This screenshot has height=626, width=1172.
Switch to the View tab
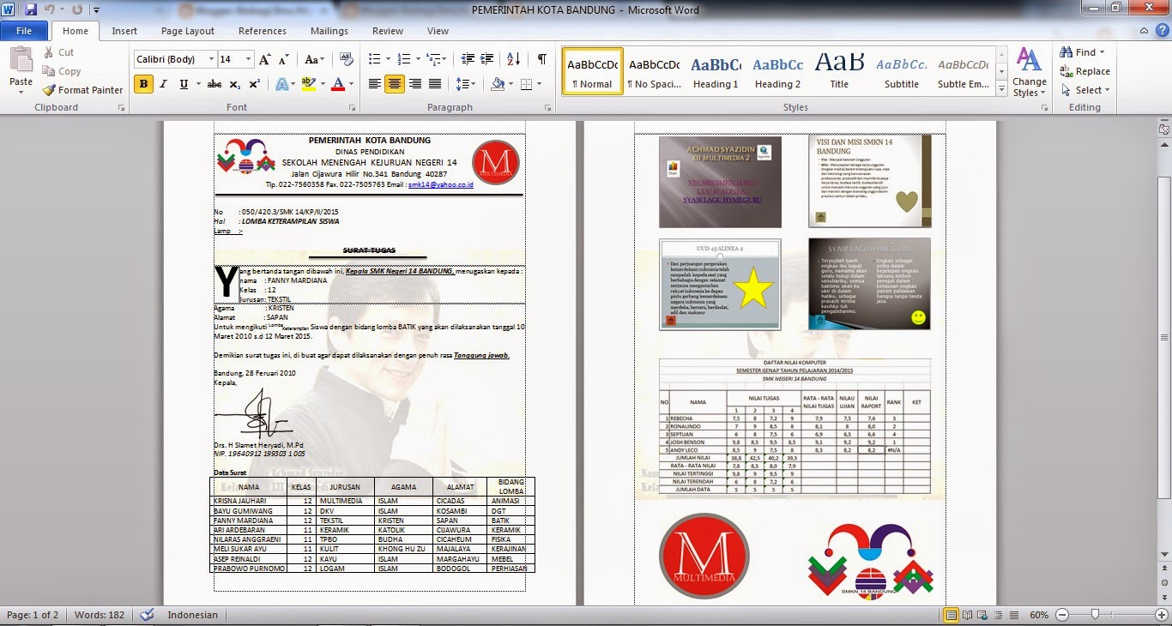[438, 31]
